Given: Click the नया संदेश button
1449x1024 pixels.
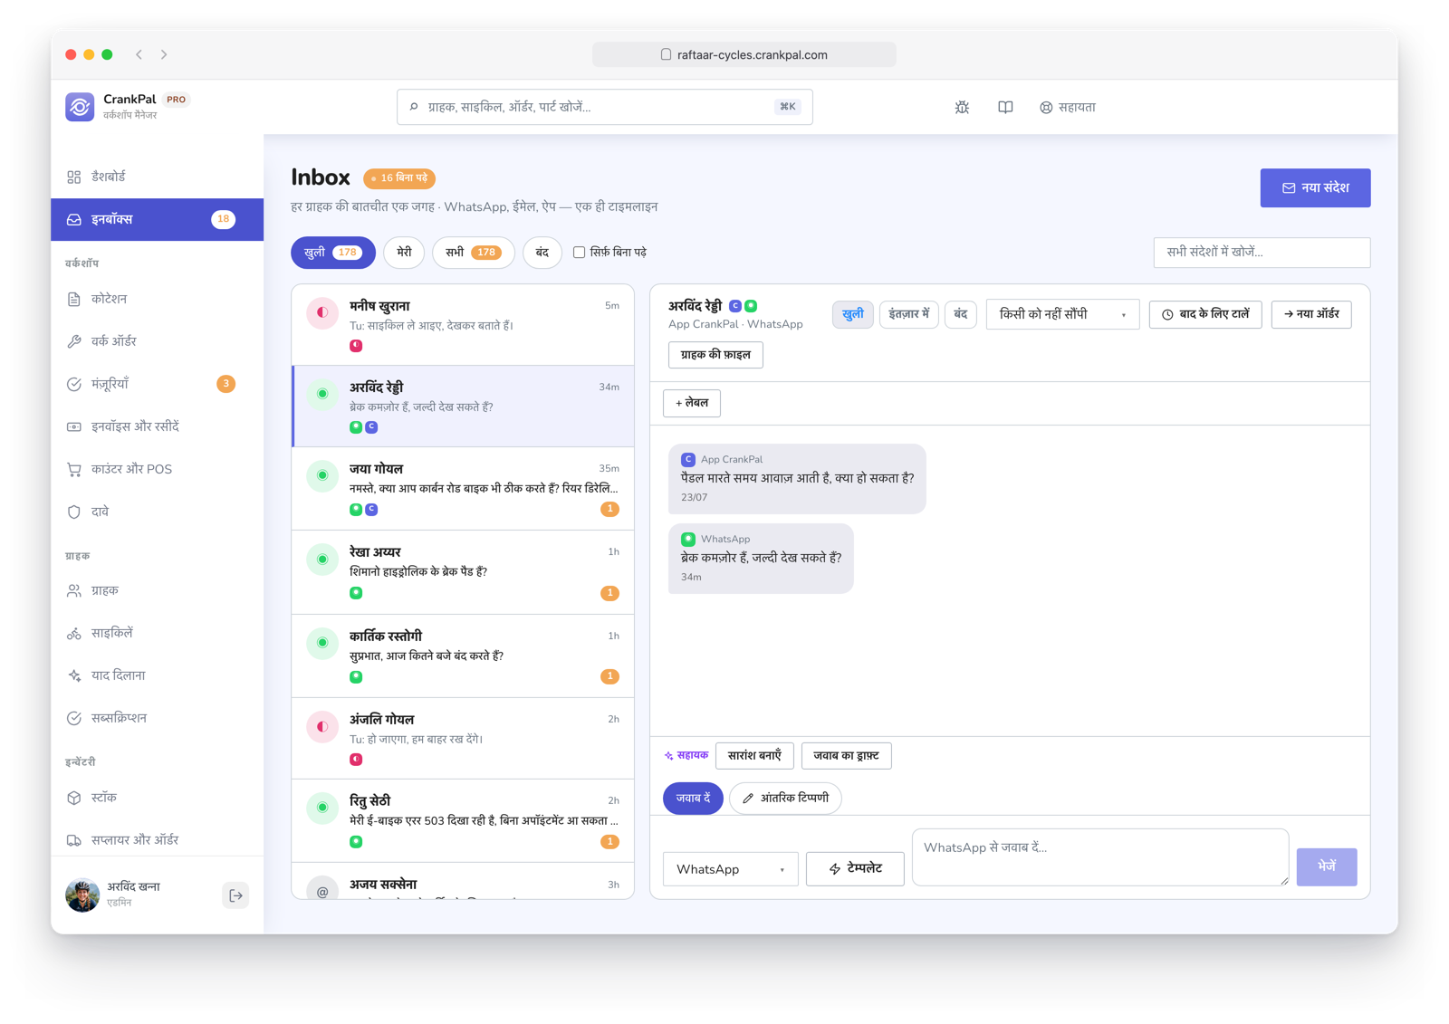Looking at the screenshot, I should point(1315,187).
